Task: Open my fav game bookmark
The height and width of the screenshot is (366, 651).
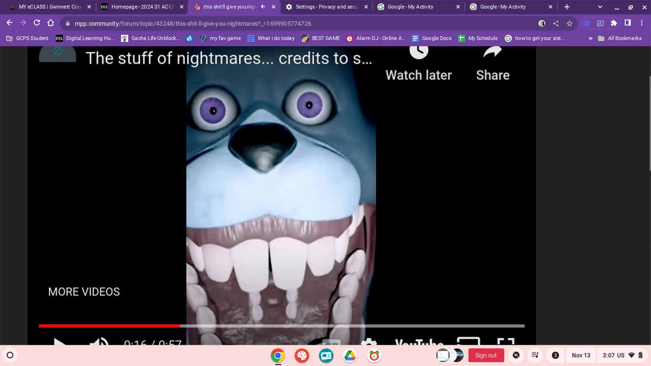Action: tap(220, 38)
